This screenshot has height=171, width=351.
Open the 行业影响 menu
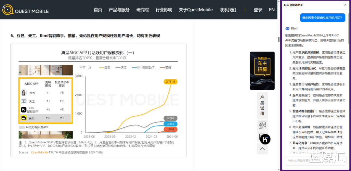point(164,10)
